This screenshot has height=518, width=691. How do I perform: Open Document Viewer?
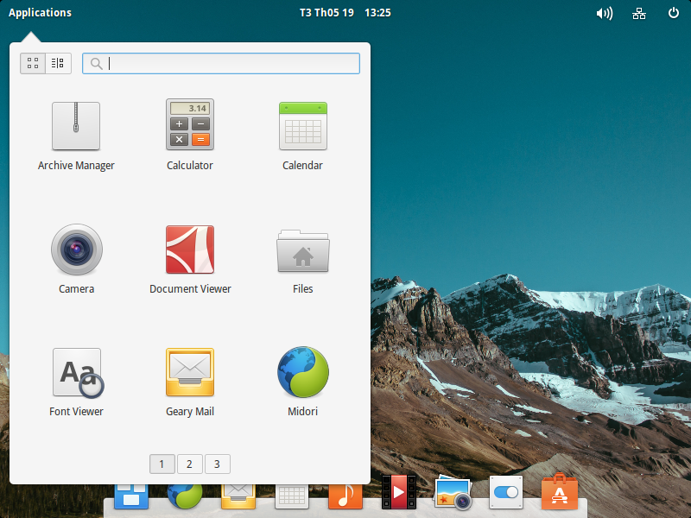point(190,258)
